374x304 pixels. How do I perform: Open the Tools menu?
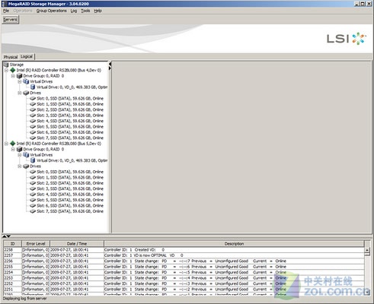click(85, 11)
